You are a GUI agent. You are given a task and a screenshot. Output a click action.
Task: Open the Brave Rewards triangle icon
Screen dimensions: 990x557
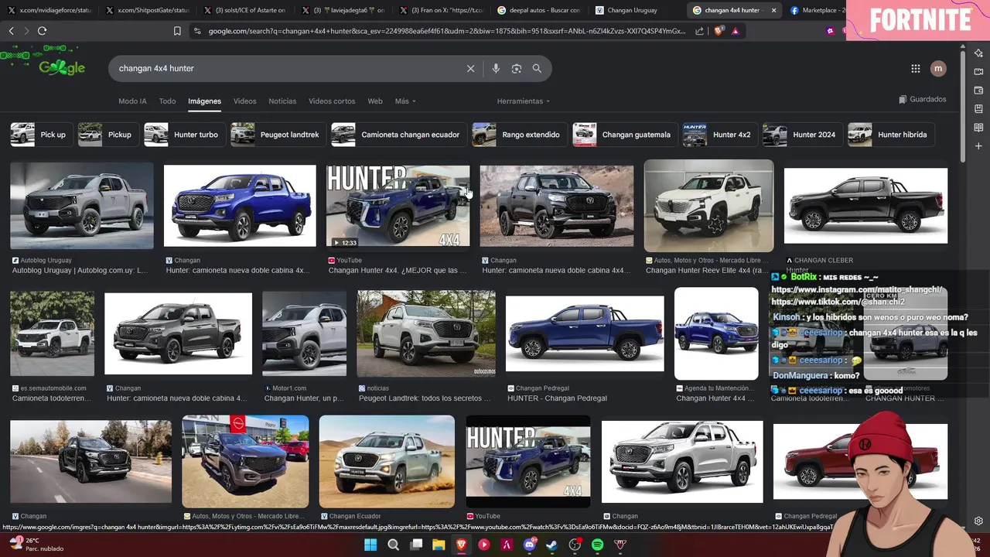tap(735, 31)
